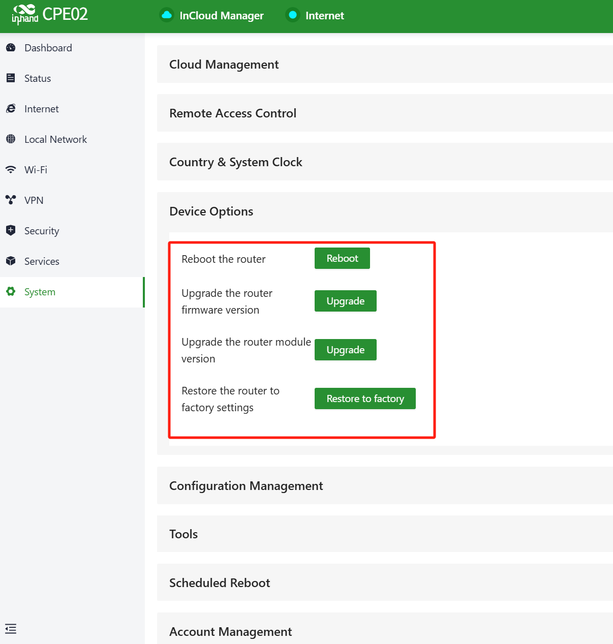Image resolution: width=613 pixels, height=644 pixels.
Task: Click the Dashboard gauge icon in sidebar
Action: [11, 48]
